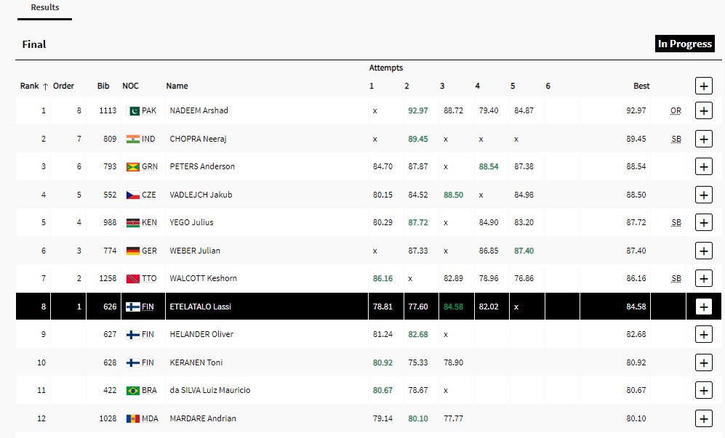Expand details for ETELATALO Lassi
The height and width of the screenshot is (438, 725).
pos(703,307)
